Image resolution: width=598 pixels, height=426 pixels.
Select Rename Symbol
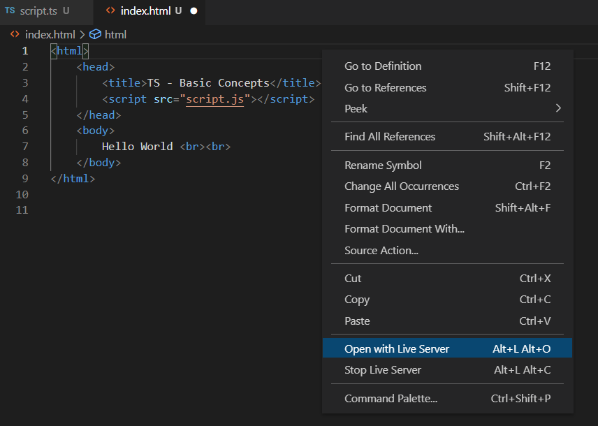point(383,166)
